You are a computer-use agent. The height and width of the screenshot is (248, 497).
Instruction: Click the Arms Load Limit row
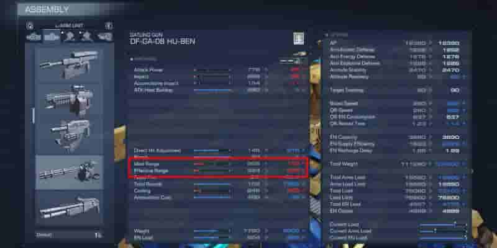pyautogui.click(x=398, y=184)
